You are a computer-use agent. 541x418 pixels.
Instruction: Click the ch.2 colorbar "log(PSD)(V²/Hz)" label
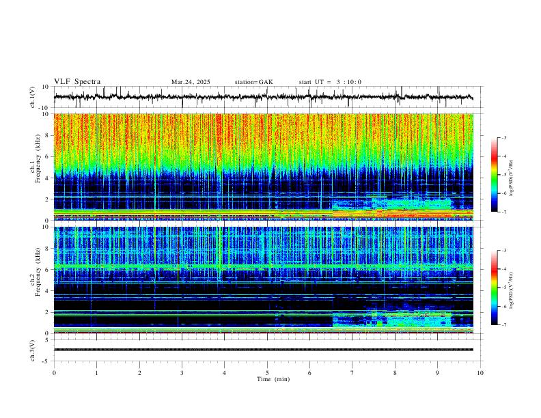click(x=511, y=290)
